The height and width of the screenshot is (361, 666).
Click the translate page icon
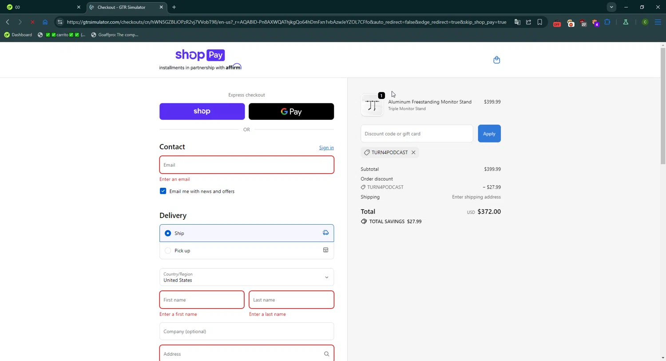click(517, 22)
